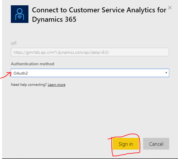The width and height of the screenshot is (178, 159).
Task: Click the disabled url input field
Action: (x=90, y=52)
